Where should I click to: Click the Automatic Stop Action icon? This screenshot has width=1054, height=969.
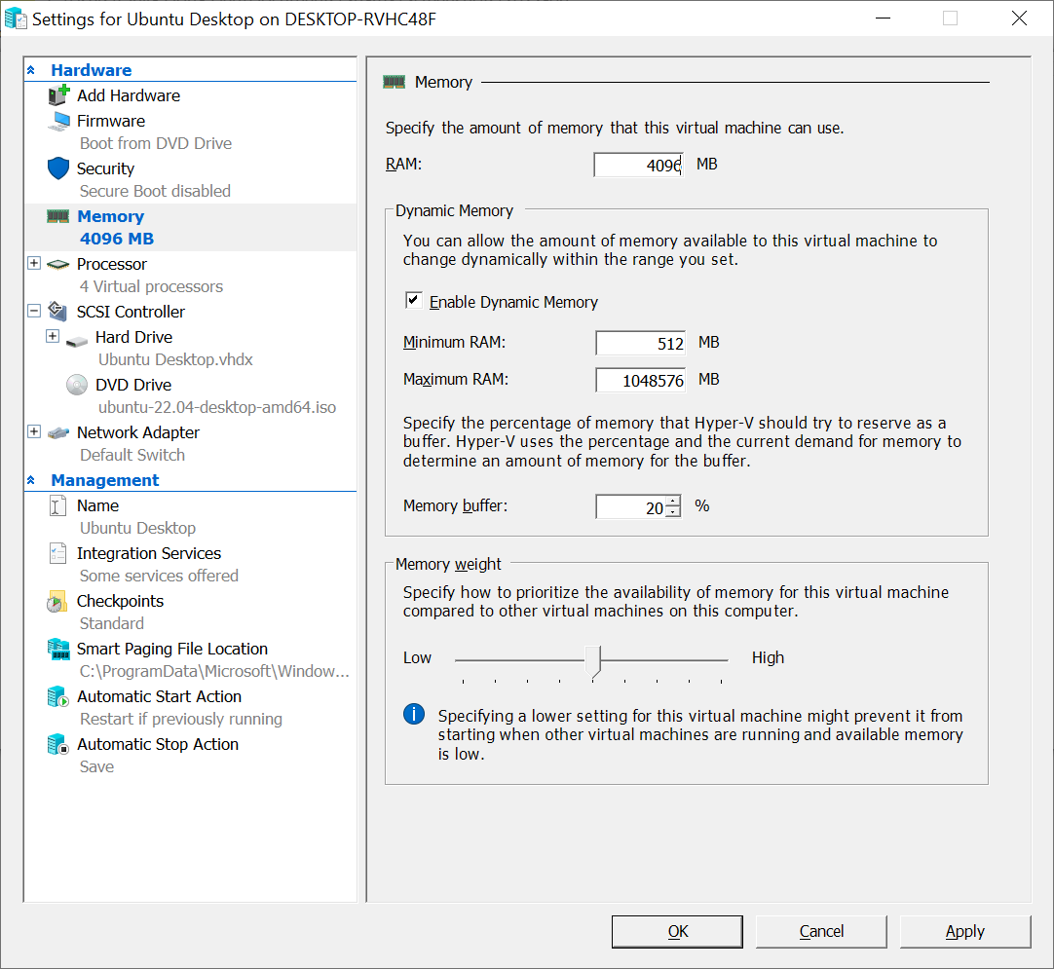pyautogui.click(x=58, y=745)
